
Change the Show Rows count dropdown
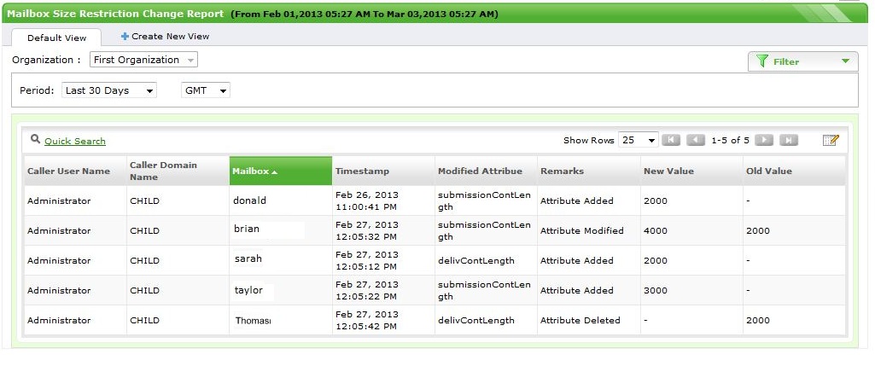[639, 140]
